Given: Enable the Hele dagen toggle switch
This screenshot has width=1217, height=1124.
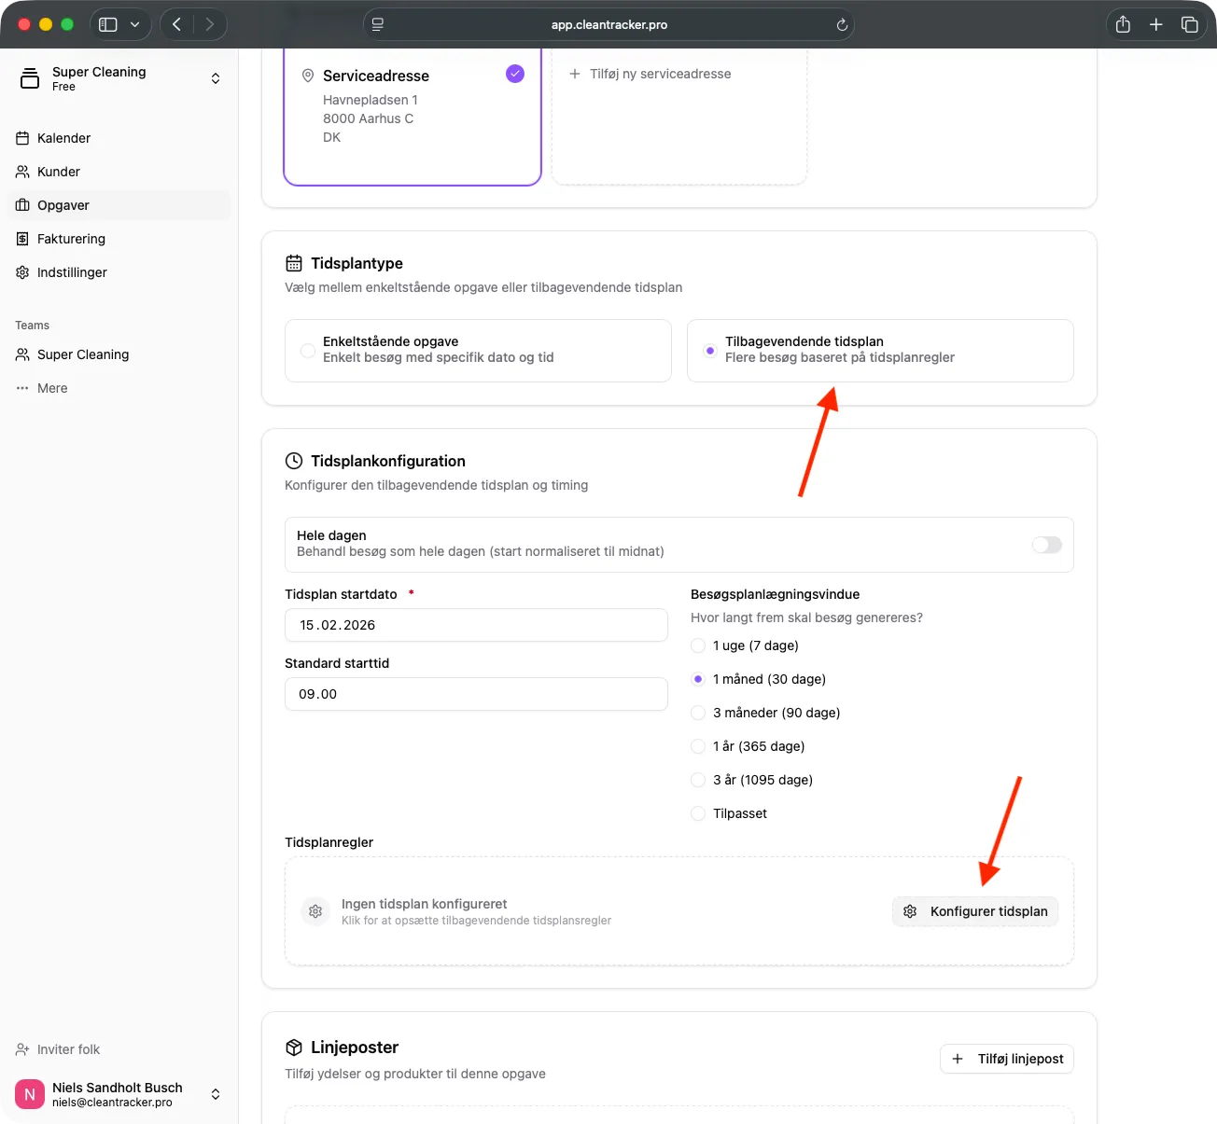Looking at the screenshot, I should (x=1046, y=545).
